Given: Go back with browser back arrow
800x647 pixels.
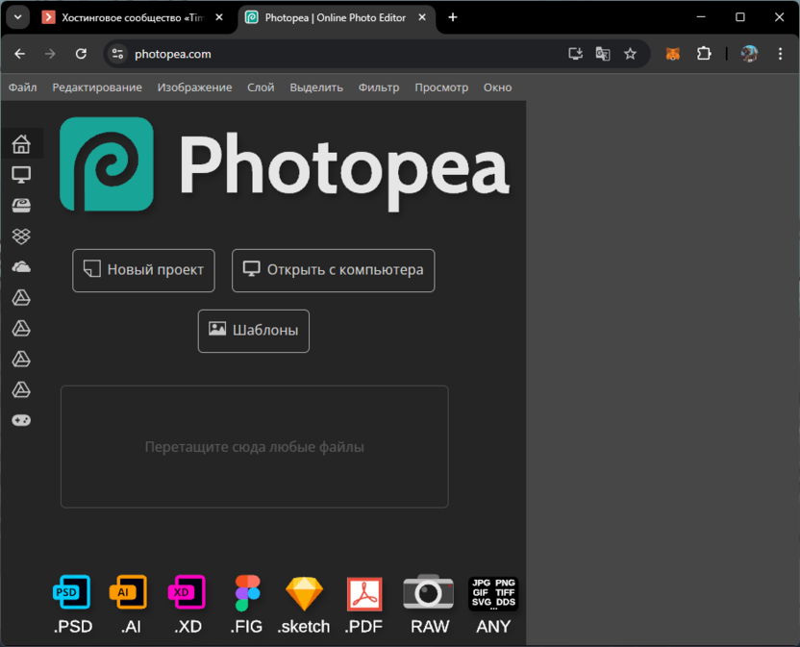Looking at the screenshot, I should 20,54.
